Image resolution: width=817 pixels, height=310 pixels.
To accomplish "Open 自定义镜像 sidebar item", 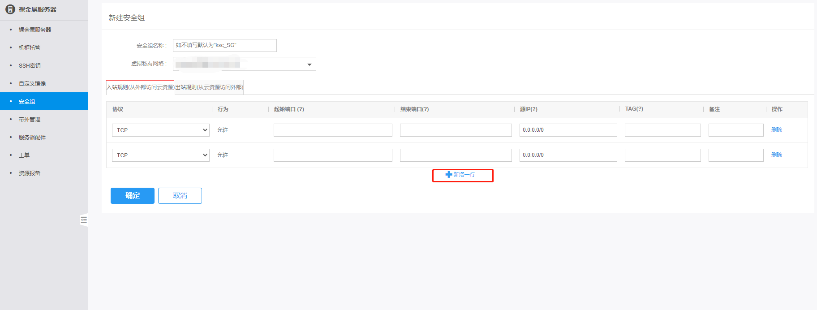I will 32,83.
